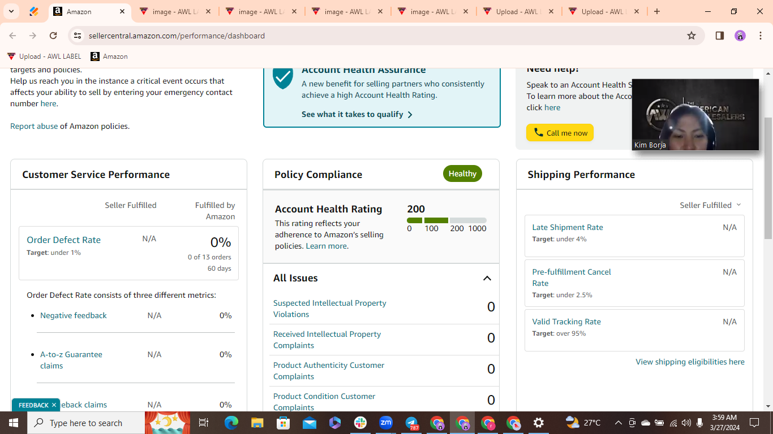Open the Valid Tracking Rate link
This screenshot has width=773, height=434.
click(566, 322)
